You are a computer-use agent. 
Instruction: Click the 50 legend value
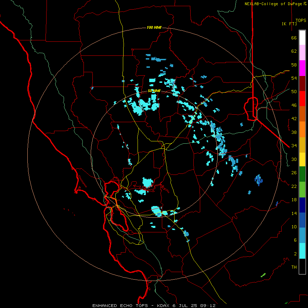coord(294,92)
